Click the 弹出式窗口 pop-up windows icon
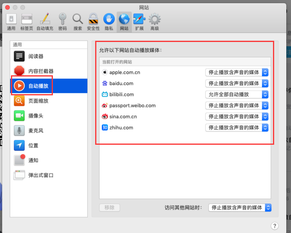The image size is (291, 233). (x=19, y=175)
